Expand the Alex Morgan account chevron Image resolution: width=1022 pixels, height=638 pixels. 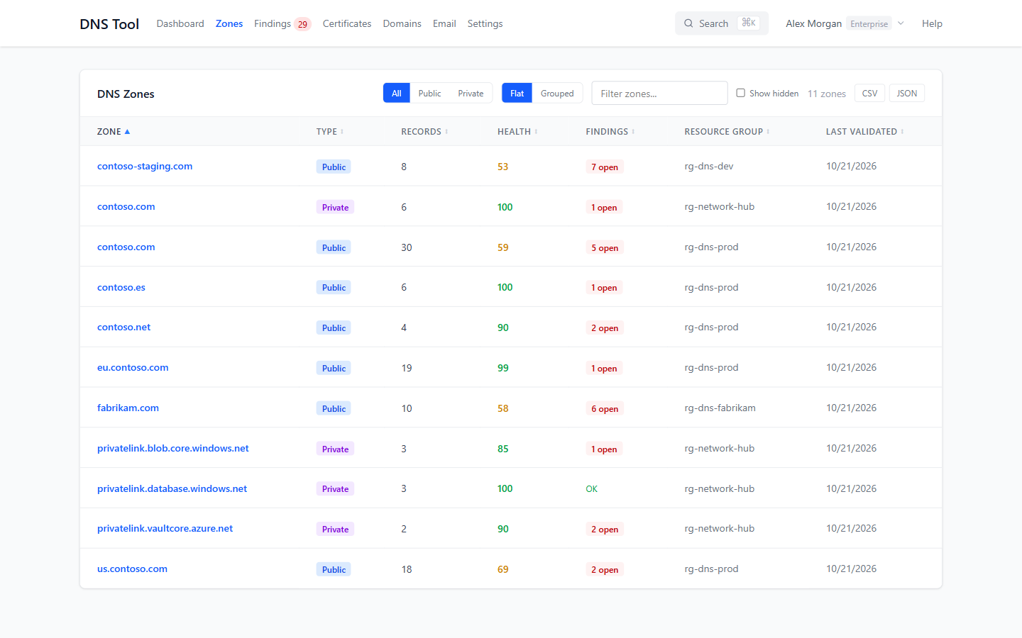901,23
